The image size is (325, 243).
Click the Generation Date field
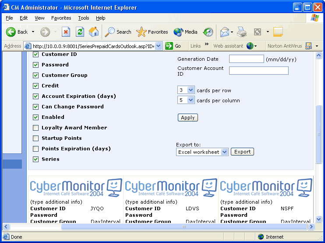(x=246, y=59)
